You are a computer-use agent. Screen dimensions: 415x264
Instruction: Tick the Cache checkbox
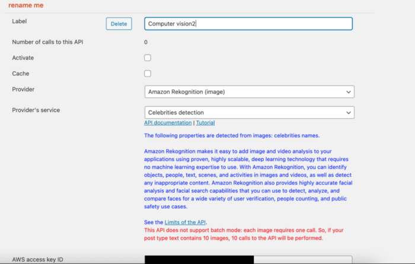[x=148, y=74]
